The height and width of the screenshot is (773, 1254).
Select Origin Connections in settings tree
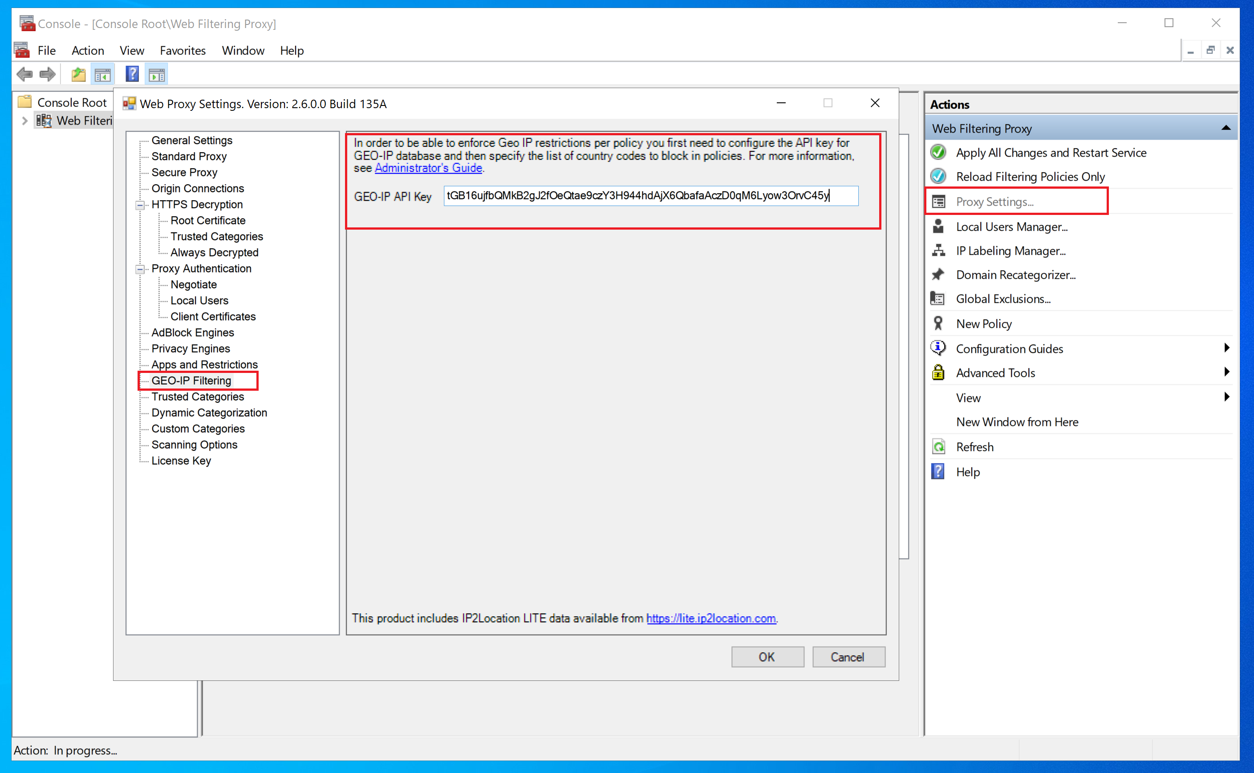click(197, 188)
